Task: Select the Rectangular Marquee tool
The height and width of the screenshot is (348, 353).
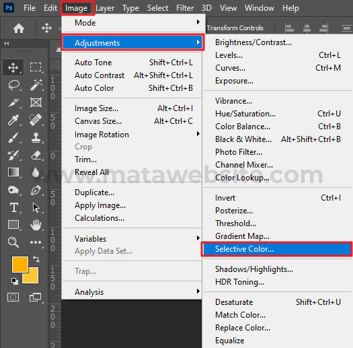Action: coord(36,67)
